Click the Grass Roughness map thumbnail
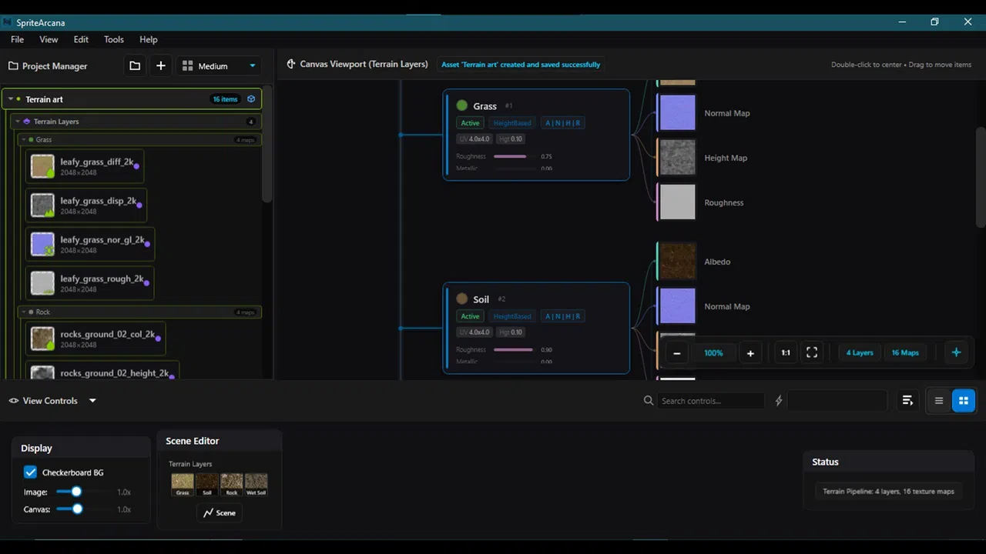Image resolution: width=986 pixels, height=554 pixels. pos(678,202)
